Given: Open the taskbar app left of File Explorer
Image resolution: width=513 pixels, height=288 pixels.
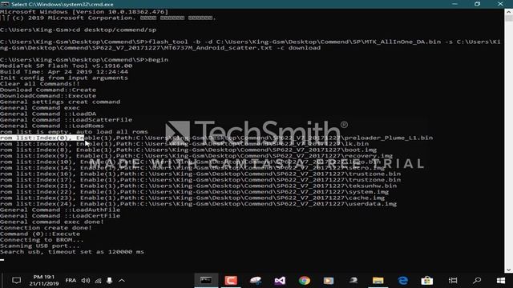Looking at the screenshot, I should (x=353, y=280).
